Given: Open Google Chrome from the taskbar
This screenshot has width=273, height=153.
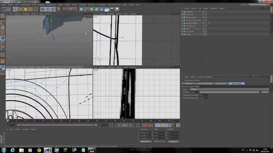Looking at the screenshot, I should coord(39,150).
